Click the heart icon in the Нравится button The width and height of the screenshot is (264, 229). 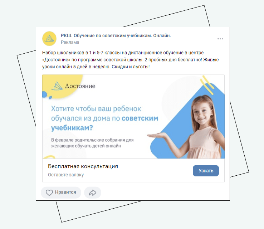49,193
